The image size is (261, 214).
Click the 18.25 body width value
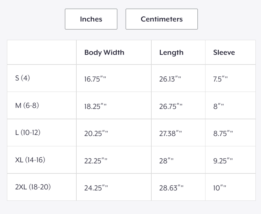[x=95, y=106]
